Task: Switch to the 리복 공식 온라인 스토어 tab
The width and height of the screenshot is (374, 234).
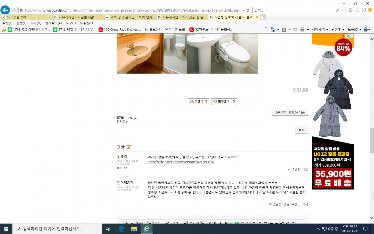Action: tap(130, 17)
